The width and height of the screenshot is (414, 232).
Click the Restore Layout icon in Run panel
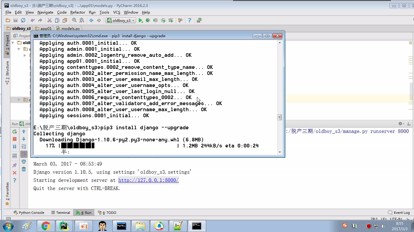tap(15, 156)
